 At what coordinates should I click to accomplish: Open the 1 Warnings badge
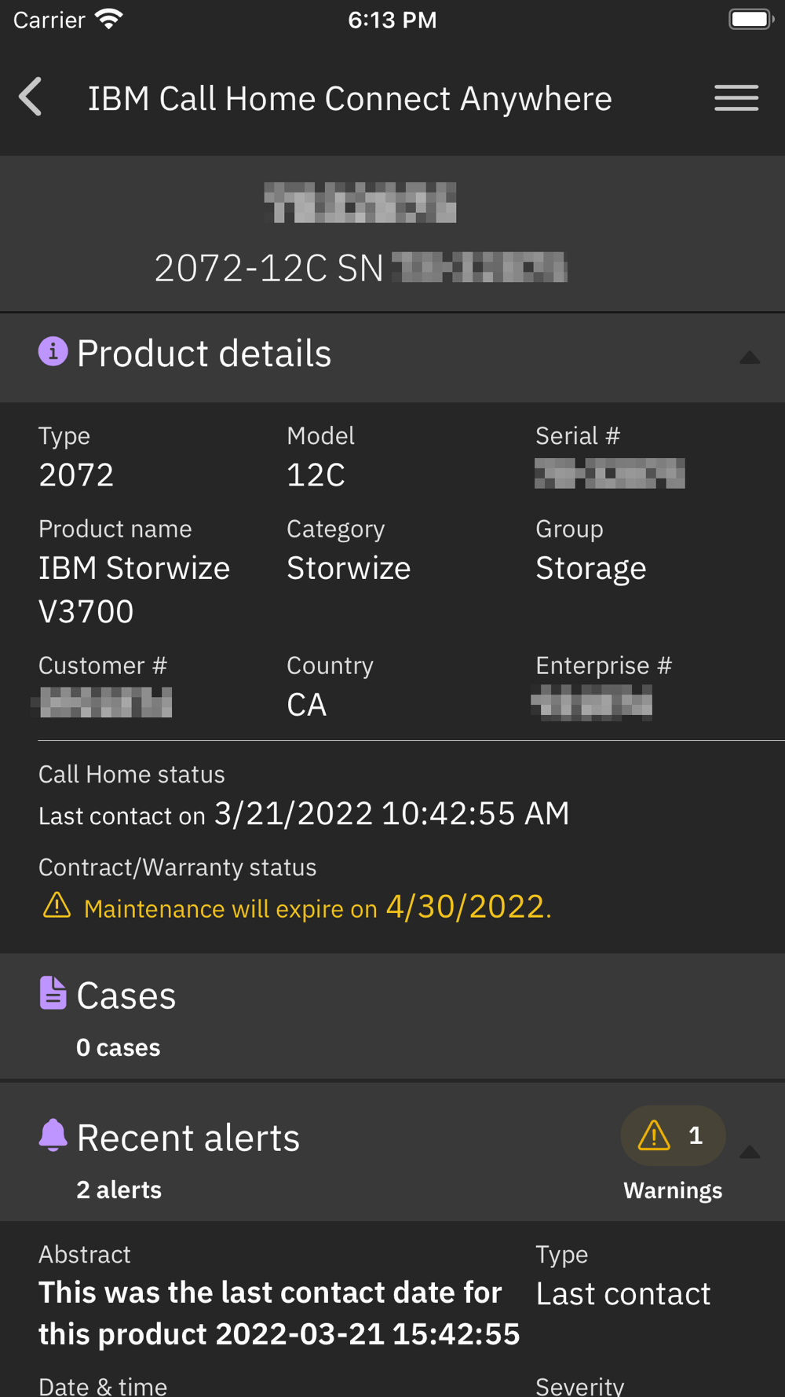673,1136
